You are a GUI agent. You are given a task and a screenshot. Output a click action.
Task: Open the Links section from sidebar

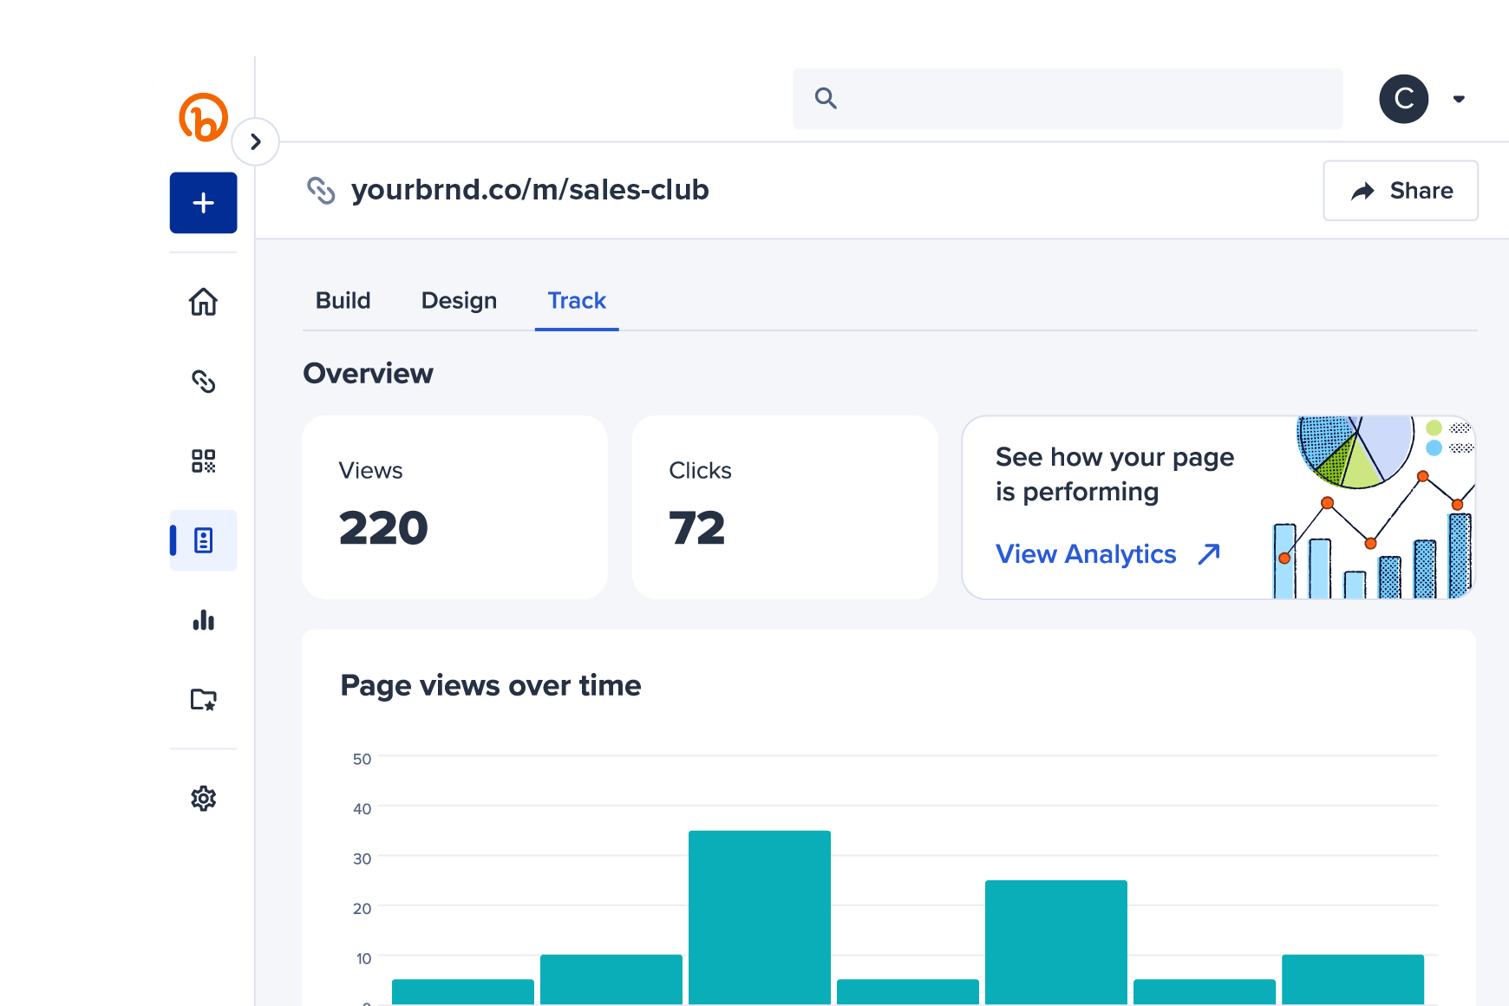[x=203, y=382]
